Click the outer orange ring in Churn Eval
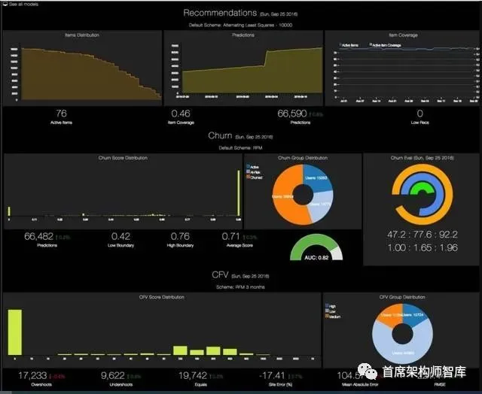482x394 pixels. click(x=448, y=195)
